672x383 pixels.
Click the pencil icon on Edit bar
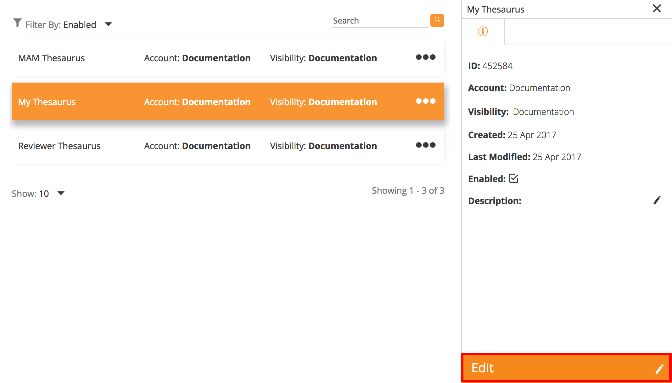point(659,369)
